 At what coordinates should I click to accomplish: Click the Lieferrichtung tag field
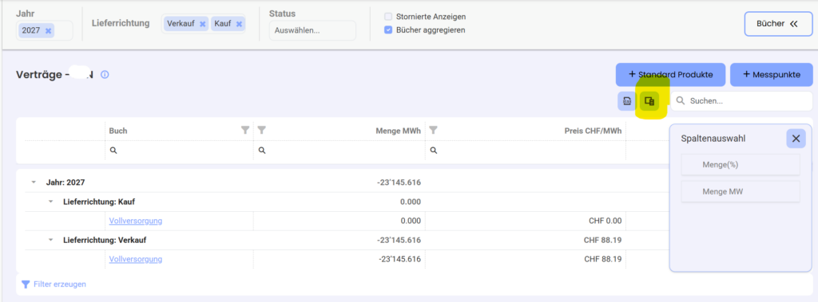(204, 24)
